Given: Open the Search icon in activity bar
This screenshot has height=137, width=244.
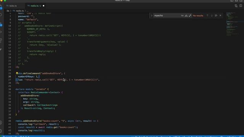Looking at the screenshot, I should coord(1,15).
